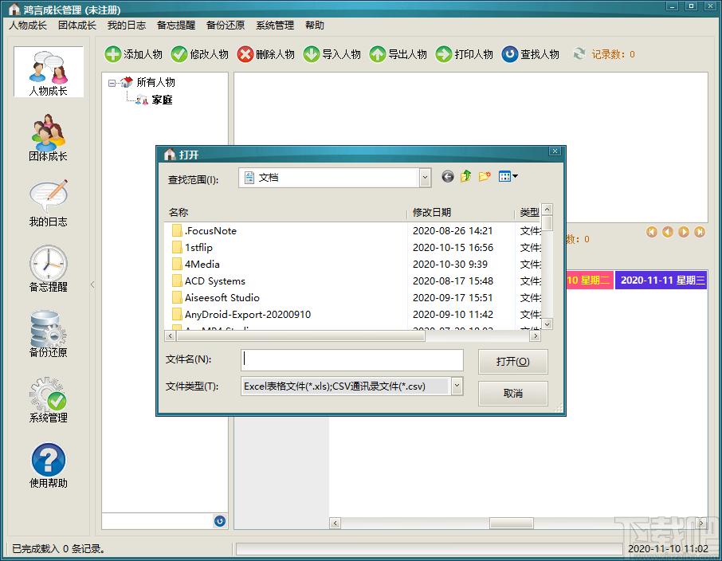Image resolution: width=722 pixels, height=561 pixels.
Task: Click the 文件名 input field
Action: (x=351, y=359)
